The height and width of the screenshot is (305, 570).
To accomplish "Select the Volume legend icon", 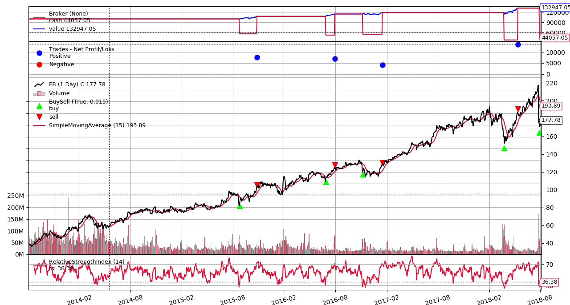I will coord(40,93).
